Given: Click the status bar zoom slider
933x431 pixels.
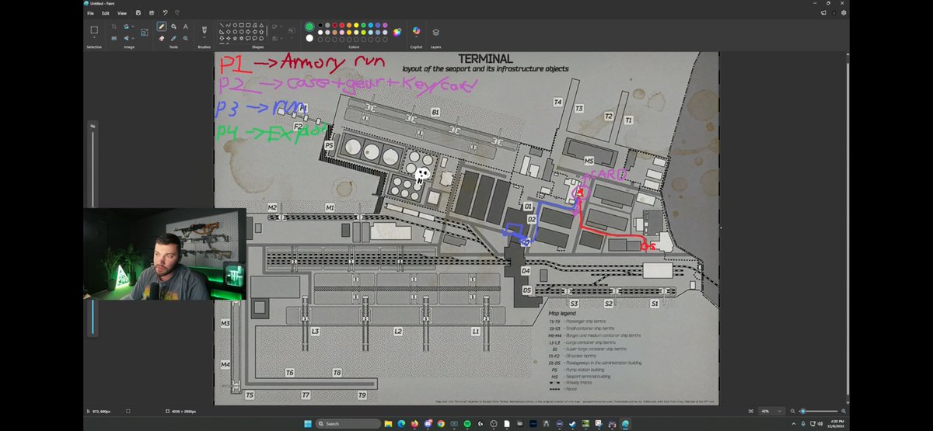Looking at the screenshot, I should tap(818, 411).
